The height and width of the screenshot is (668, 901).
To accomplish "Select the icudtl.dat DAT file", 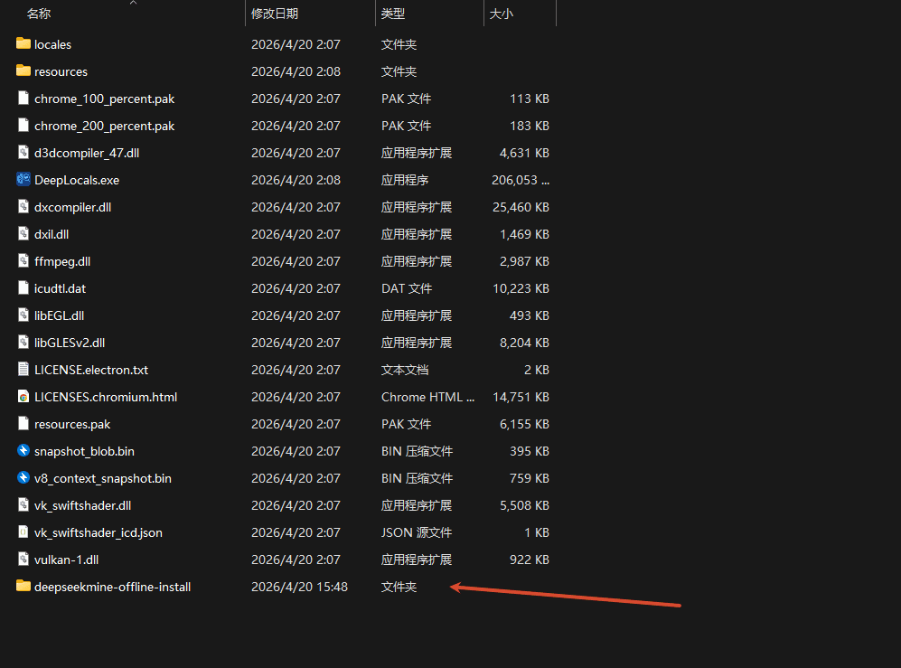I will click(61, 287).
